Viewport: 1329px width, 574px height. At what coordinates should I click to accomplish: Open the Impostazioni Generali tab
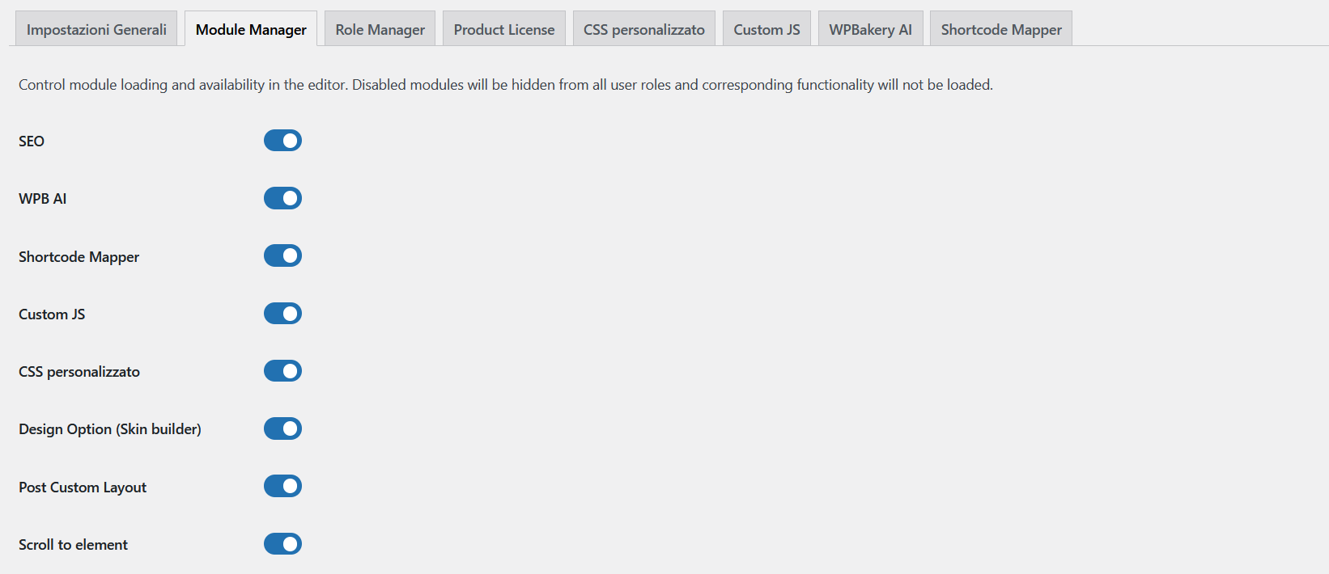pos(96,29)
